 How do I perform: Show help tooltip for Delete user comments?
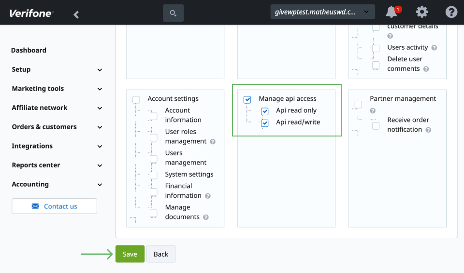426,69
